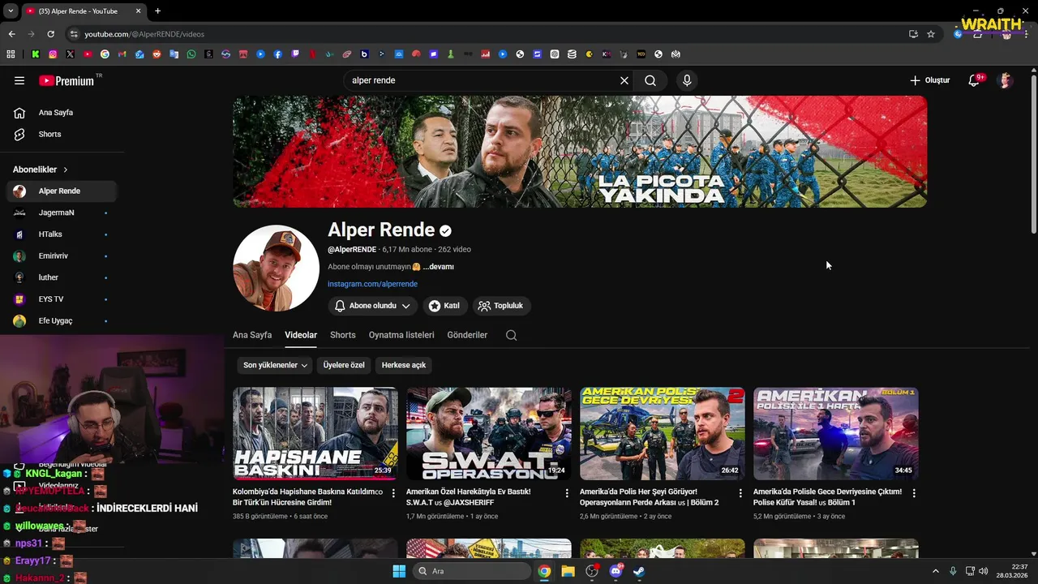Switch to the channel Shorts tab
This screenshot has height=584, width=1038.
point(343,335)
